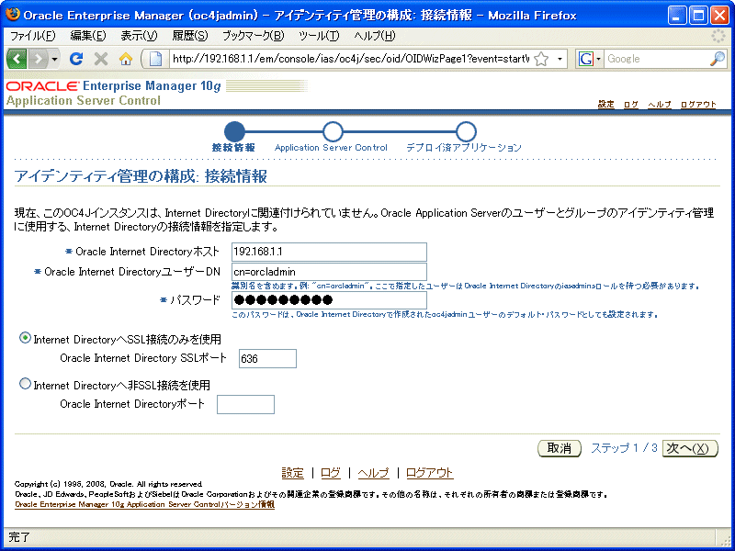Image resolution: width=735 pixels, height=551 pixels.
Task: Click the browser Back arrow button
Action: coord(17,59)
